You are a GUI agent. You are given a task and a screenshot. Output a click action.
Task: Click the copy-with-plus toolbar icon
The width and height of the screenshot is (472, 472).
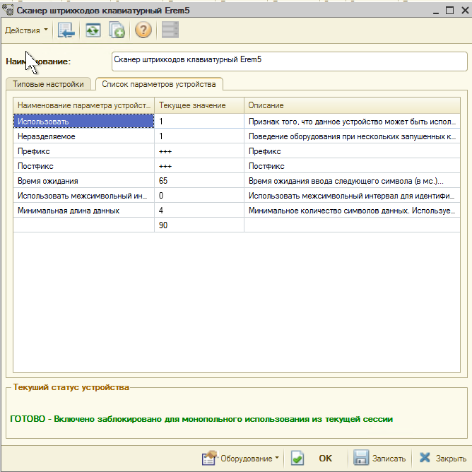pos(117,30)
